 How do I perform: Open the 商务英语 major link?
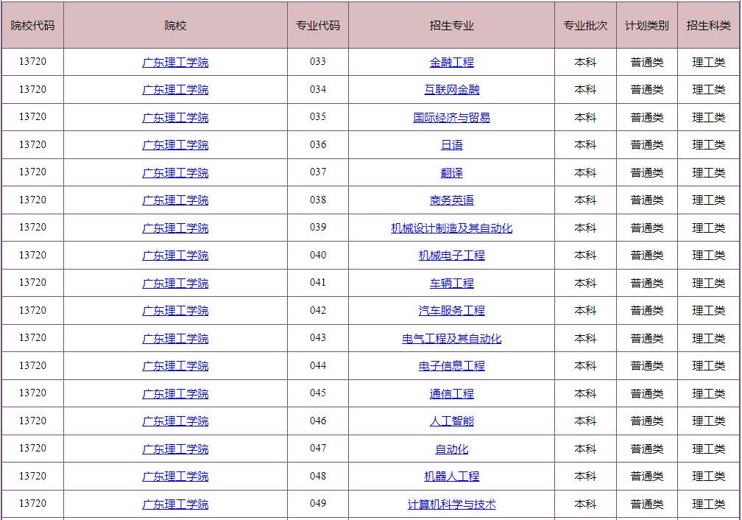tap(451, 200)
